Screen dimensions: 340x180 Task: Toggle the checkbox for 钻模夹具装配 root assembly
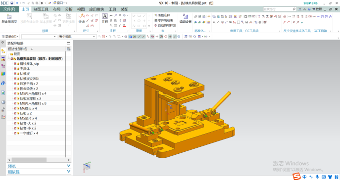tap(12, 59)
